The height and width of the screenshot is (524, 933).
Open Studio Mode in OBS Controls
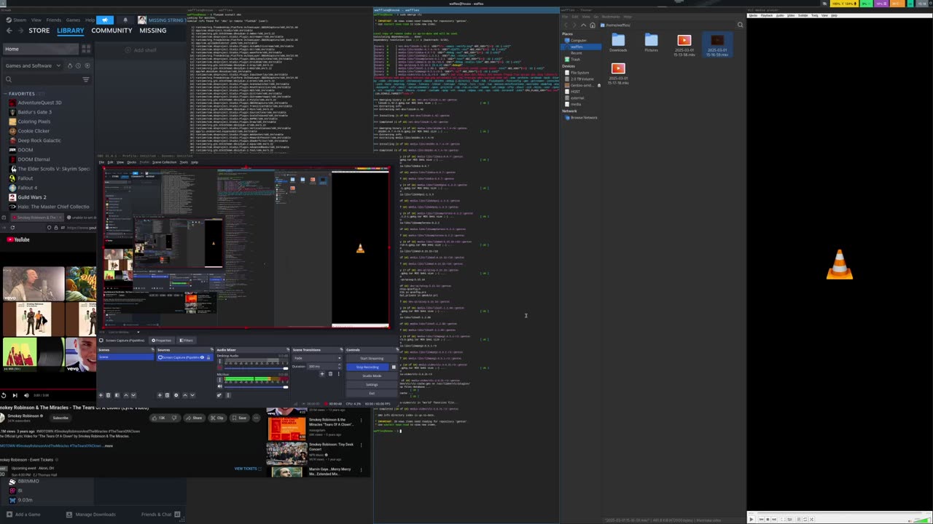point(372,376)
